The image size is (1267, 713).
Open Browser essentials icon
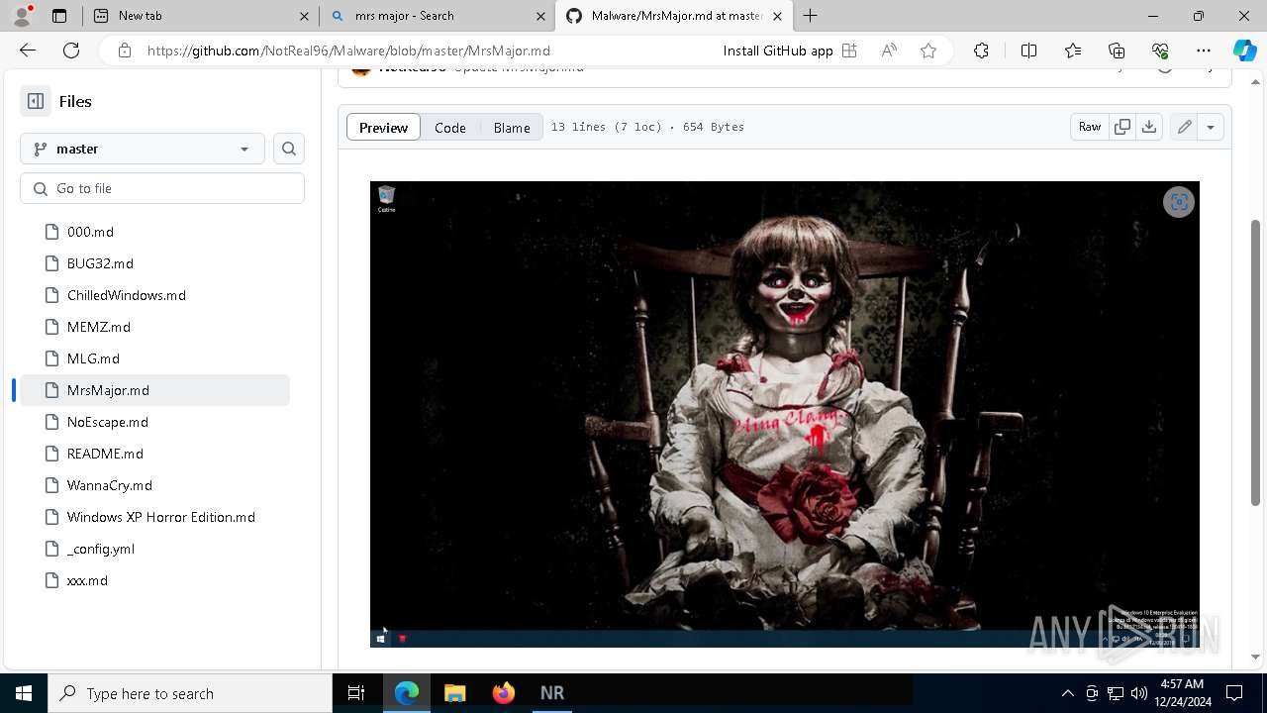coord(1160,51)
